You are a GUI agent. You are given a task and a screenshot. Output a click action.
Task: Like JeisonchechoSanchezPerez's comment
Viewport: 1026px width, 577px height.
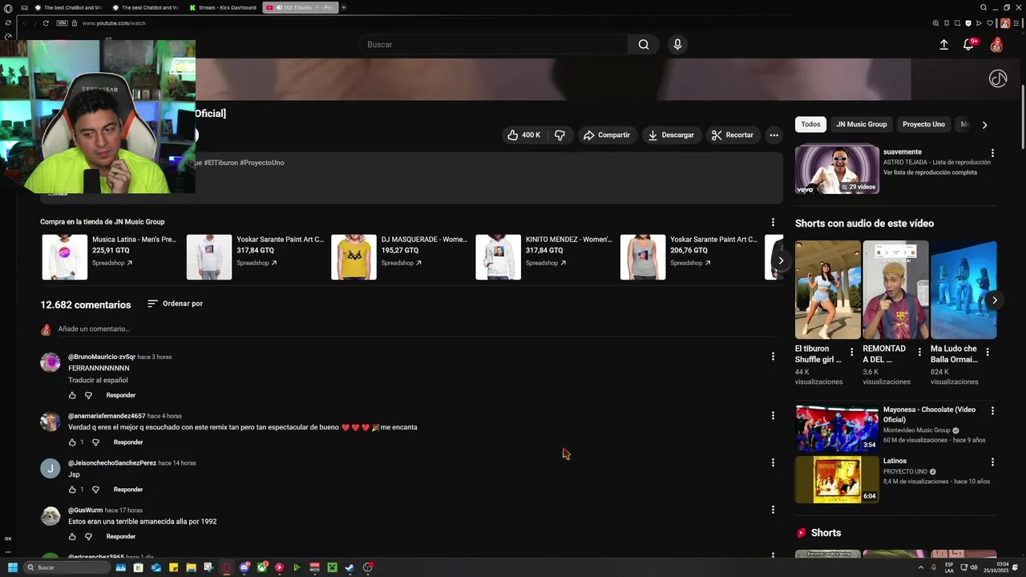(x=72, y=490)
